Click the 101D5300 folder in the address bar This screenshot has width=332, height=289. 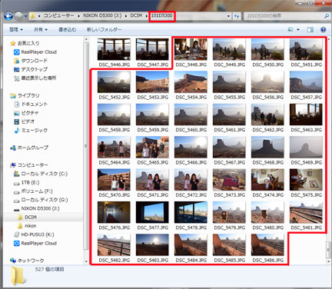click(161, 15)
